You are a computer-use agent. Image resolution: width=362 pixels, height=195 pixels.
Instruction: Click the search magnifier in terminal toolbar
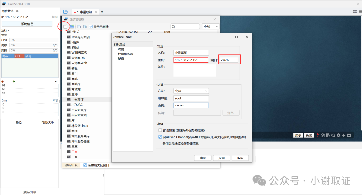[333, 135]
